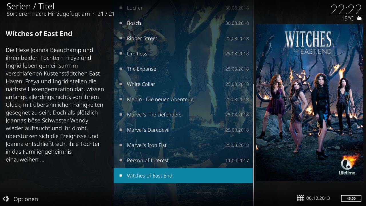Screen dimensions: 366x206
Task: Click the series list scrollbar
Action: (x=253, y=144)
